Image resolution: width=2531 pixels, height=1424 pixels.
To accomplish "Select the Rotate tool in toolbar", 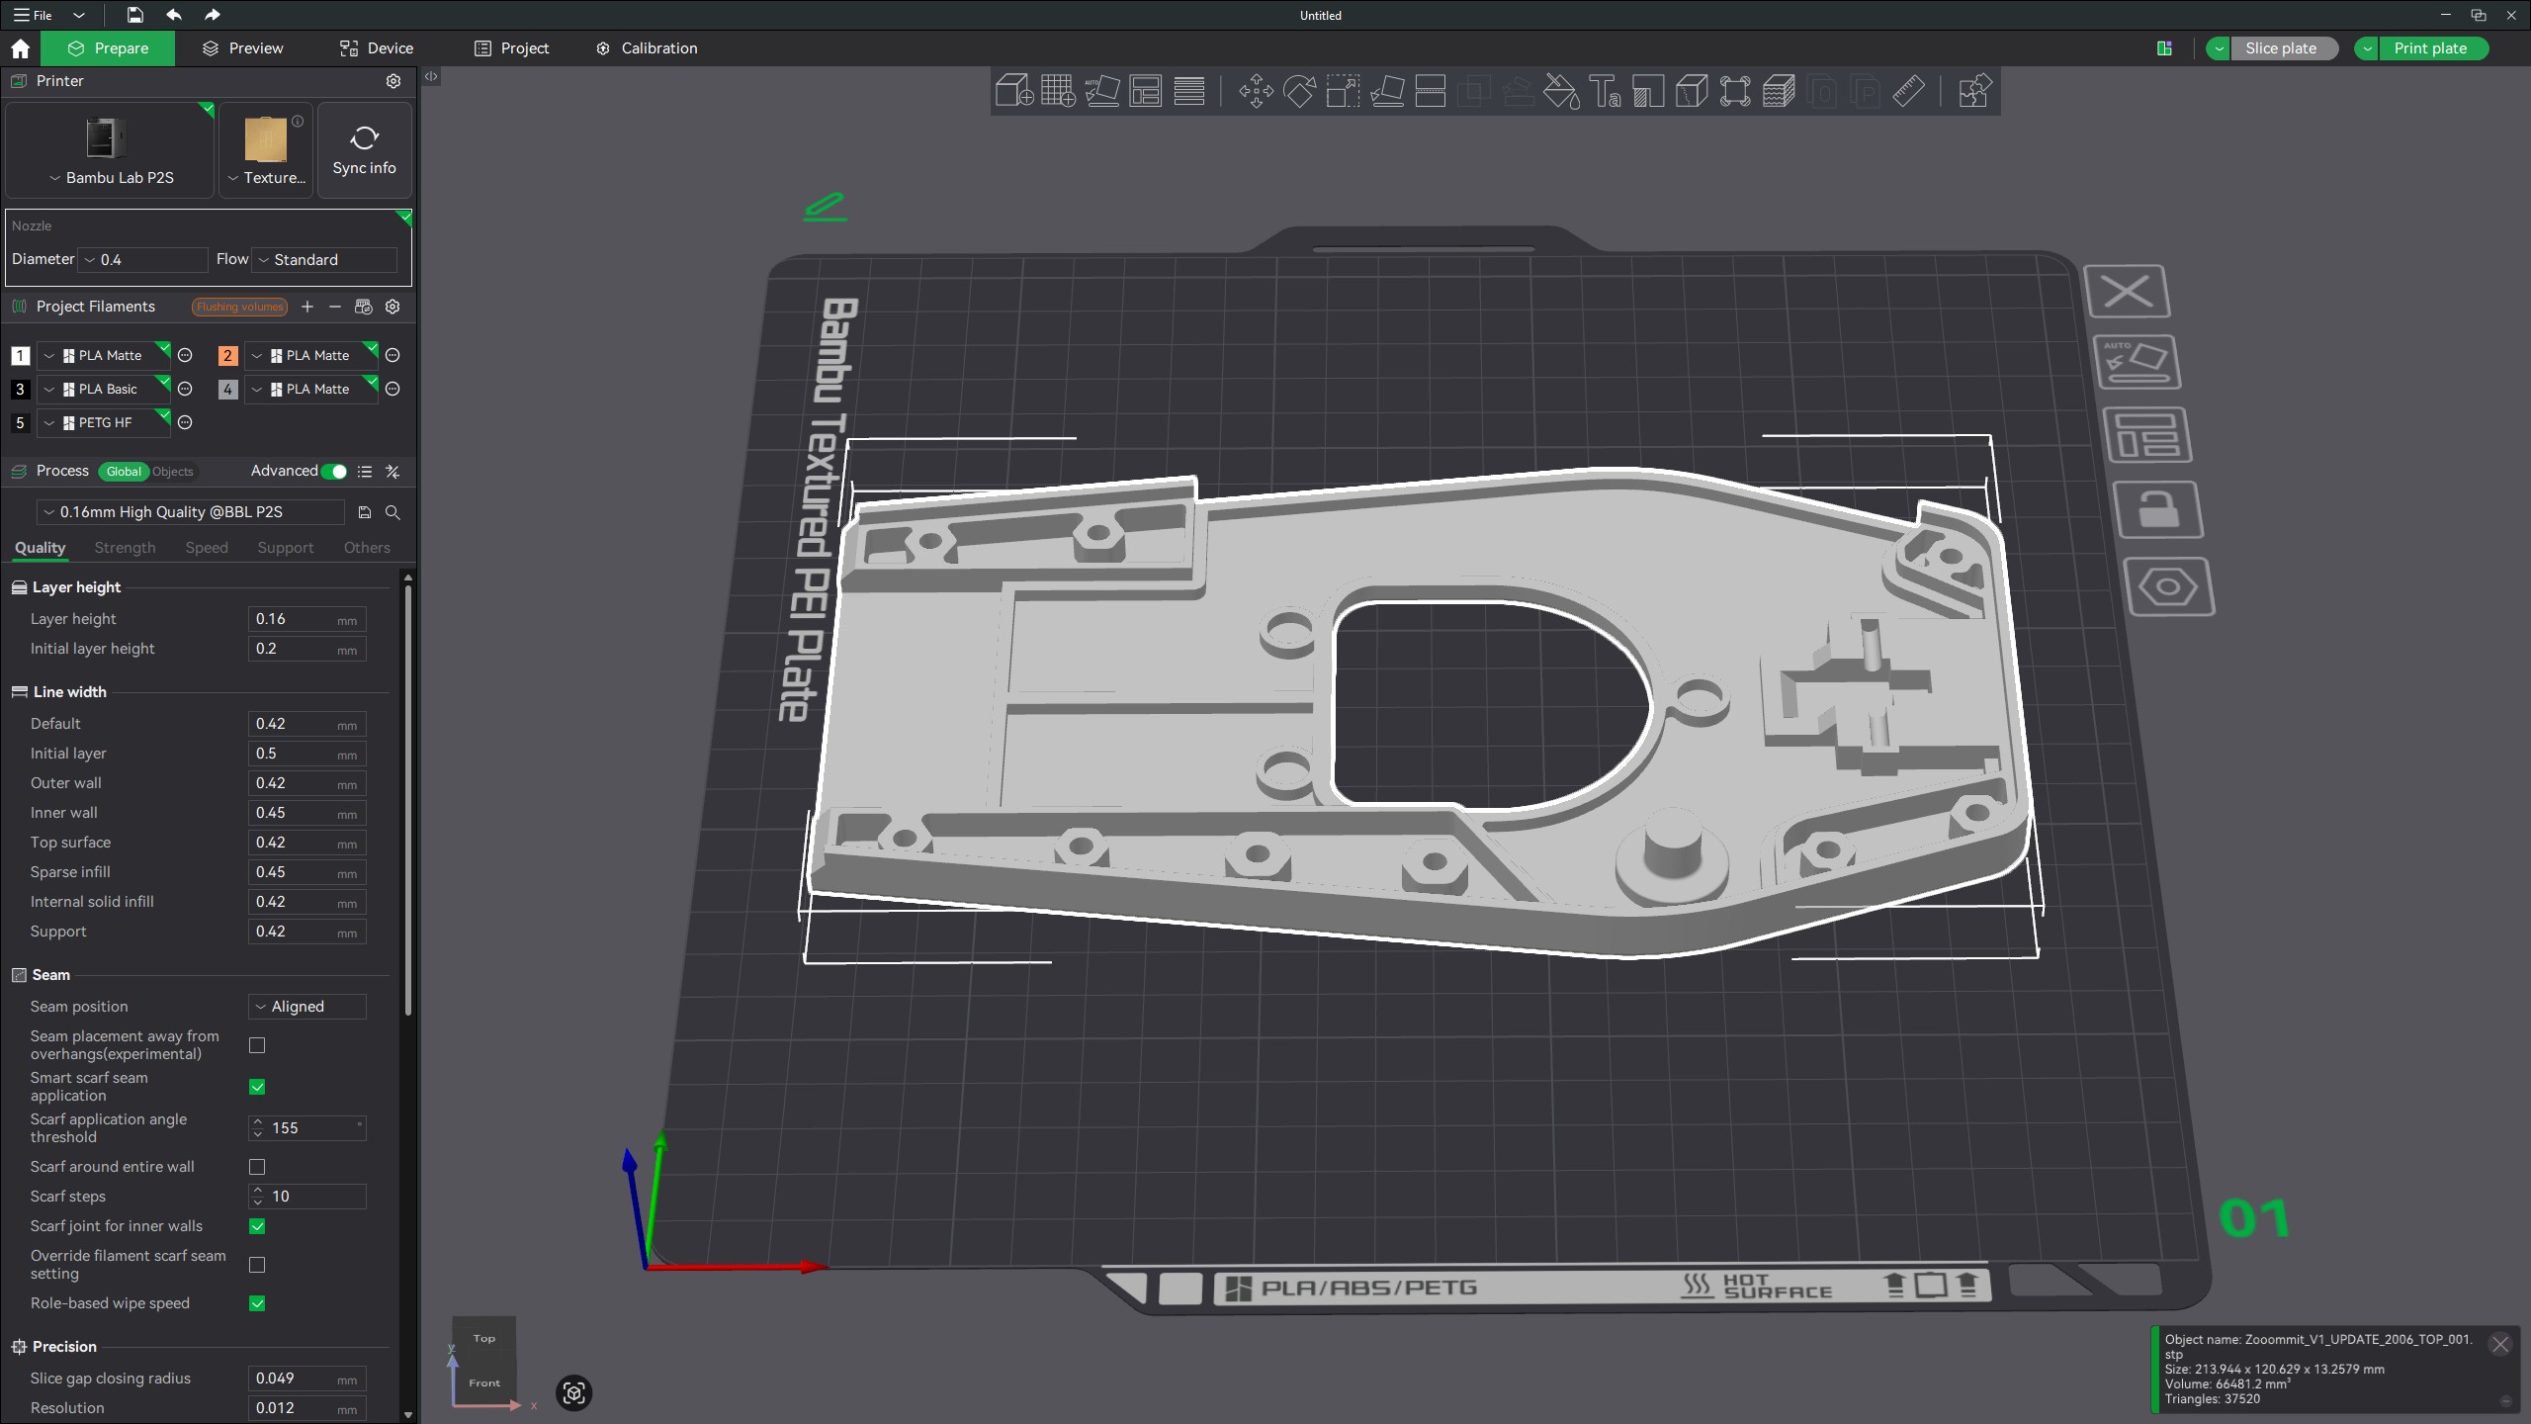I will [x=1299, y=91].
